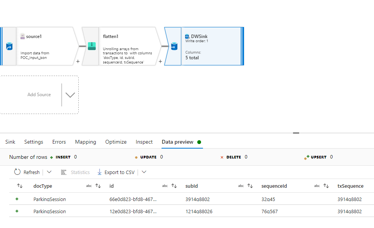Click the id column header
The image size is (374, 228).
(111, 186)
